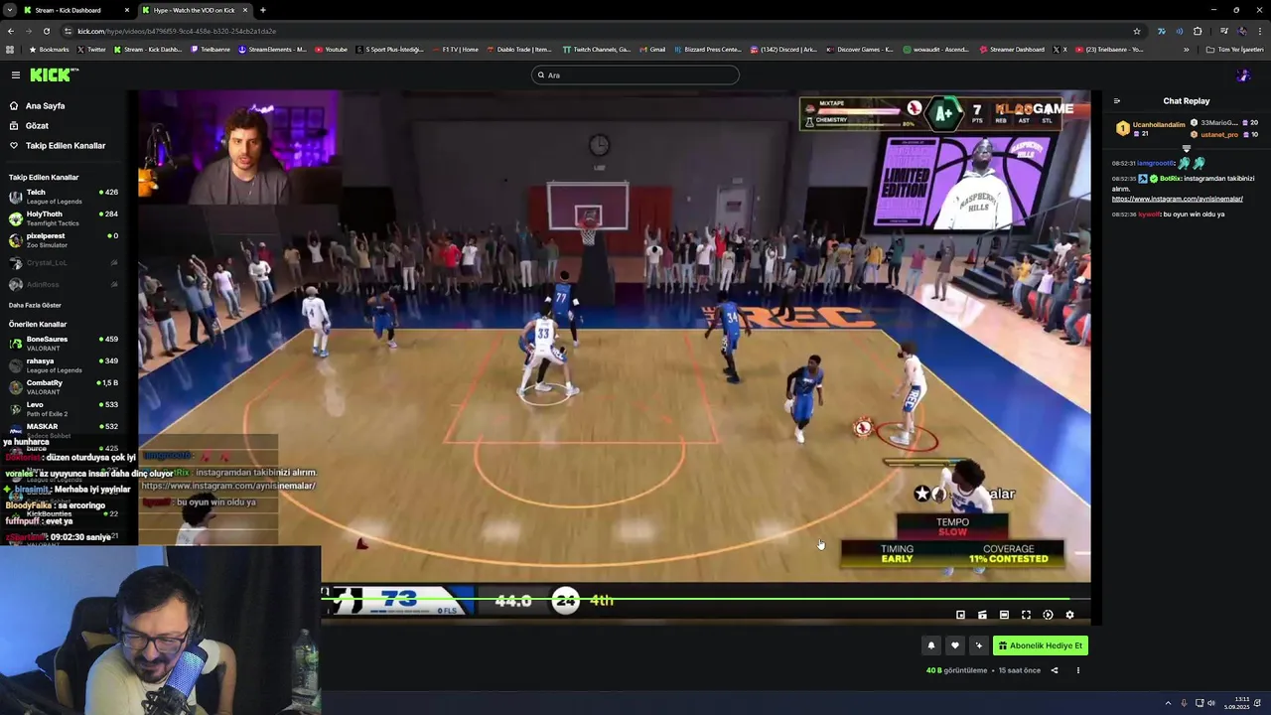The image size is (1271, 715).
Task: Open playback speed control in player
Action: pos(1048,615)
